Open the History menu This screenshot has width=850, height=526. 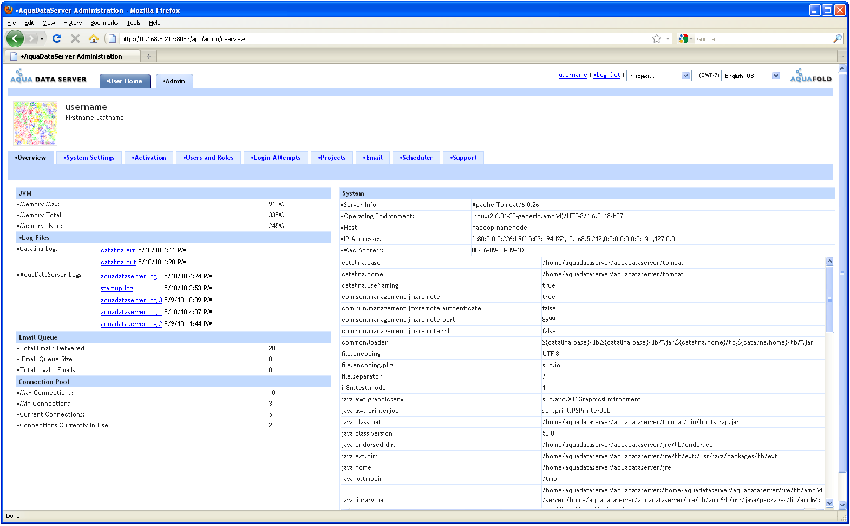tap(73, 23)
